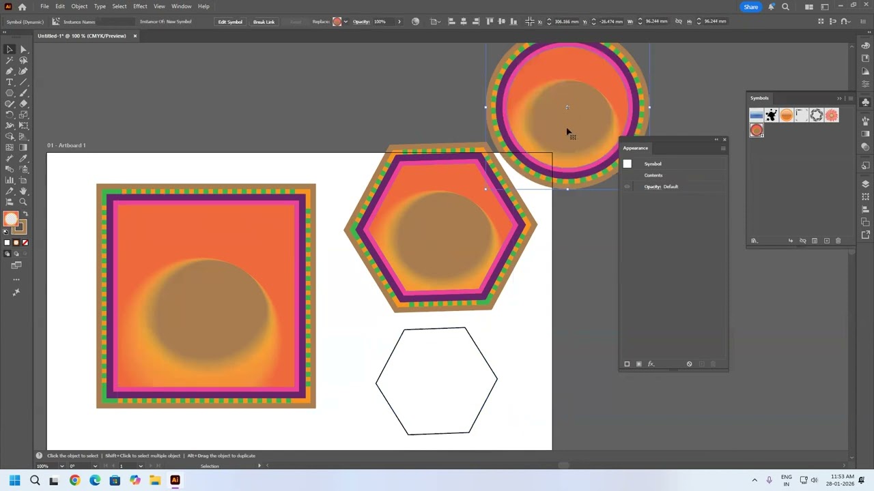Open the File menu

click(44, 6)
